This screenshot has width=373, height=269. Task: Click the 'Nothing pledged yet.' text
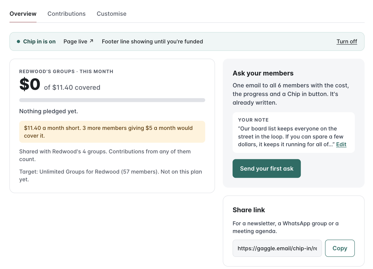pos(48,111)
